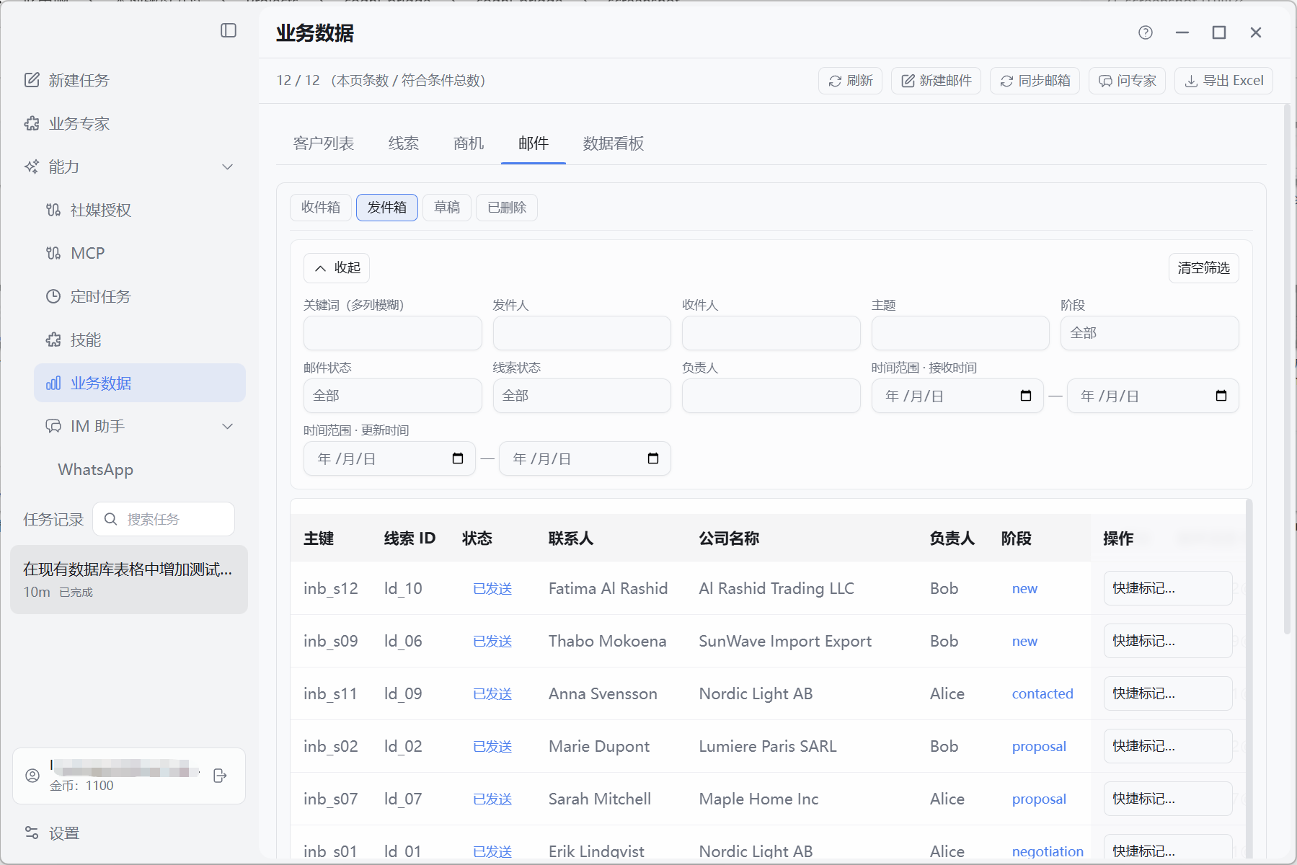Image resolution: width=1297 pixels, height=865 pixels.
Task: Focus the 发件人 filter field
Action: tap(582, 333)
